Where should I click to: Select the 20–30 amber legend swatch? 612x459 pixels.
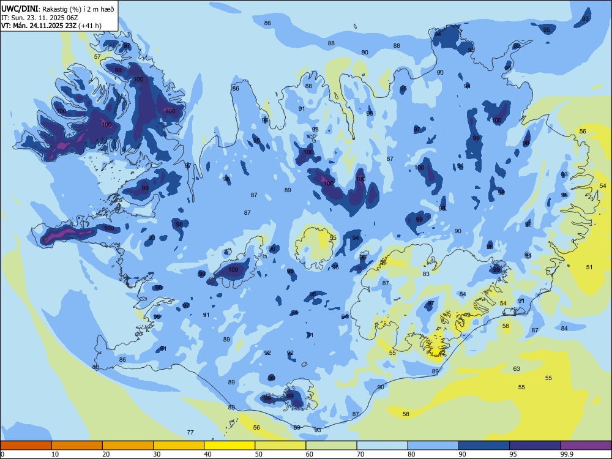[x=128, y=446]
